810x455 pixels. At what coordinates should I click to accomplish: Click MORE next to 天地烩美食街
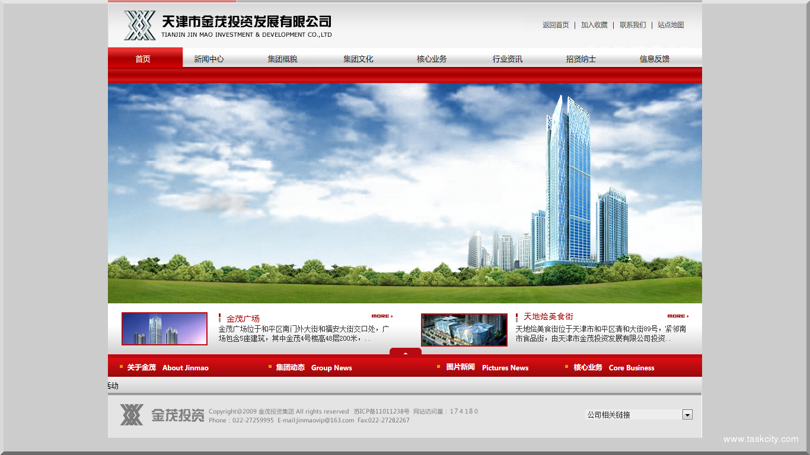[678, 316]
